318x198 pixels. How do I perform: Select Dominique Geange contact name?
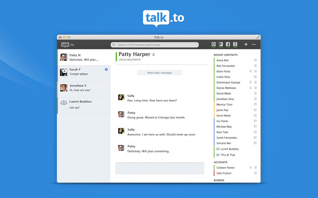[x=228, y=82]
